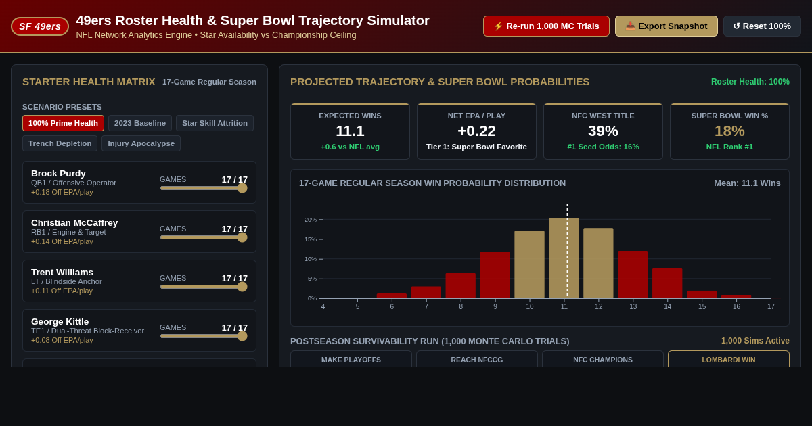Click the NFL Rank #1 text
The width and height of the screenshot is (812, 426).
coord(729,147)
